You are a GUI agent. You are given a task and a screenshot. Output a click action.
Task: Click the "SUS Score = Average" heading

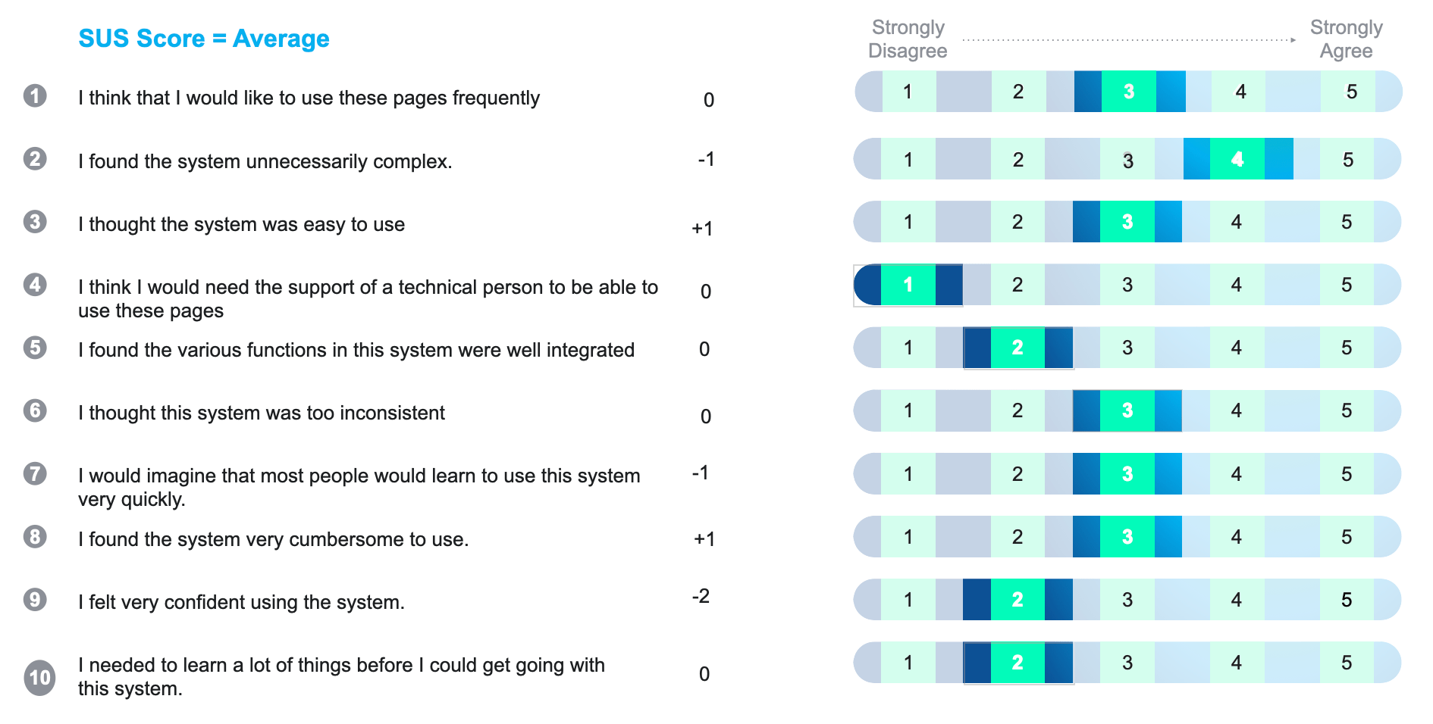point(204,39)
